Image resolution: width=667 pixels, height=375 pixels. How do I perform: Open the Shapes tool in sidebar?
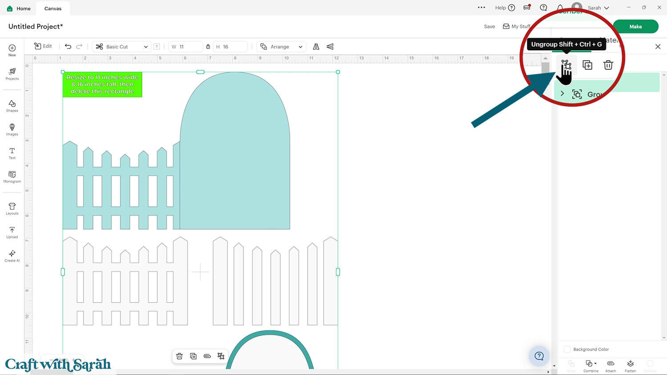tap(12, 106)
